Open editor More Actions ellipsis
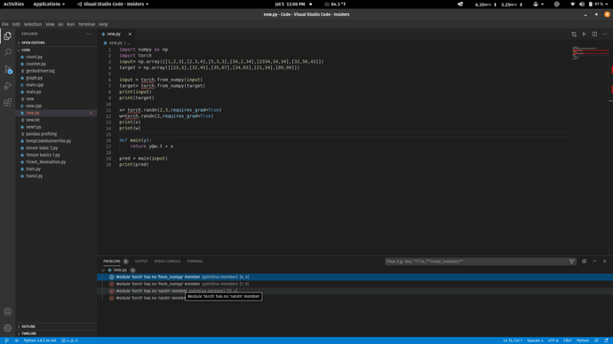613x344 pixels. [x=604, y=34]
